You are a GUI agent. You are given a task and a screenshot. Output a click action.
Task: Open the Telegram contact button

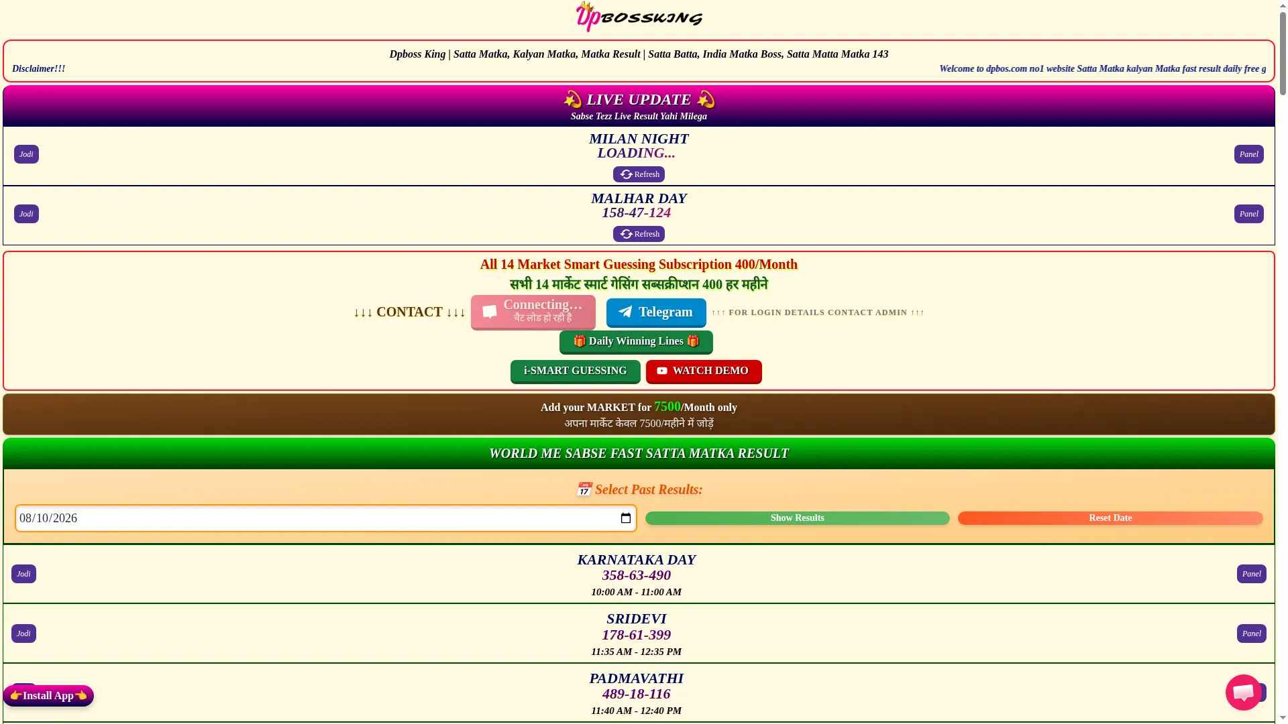pos(656,312)
